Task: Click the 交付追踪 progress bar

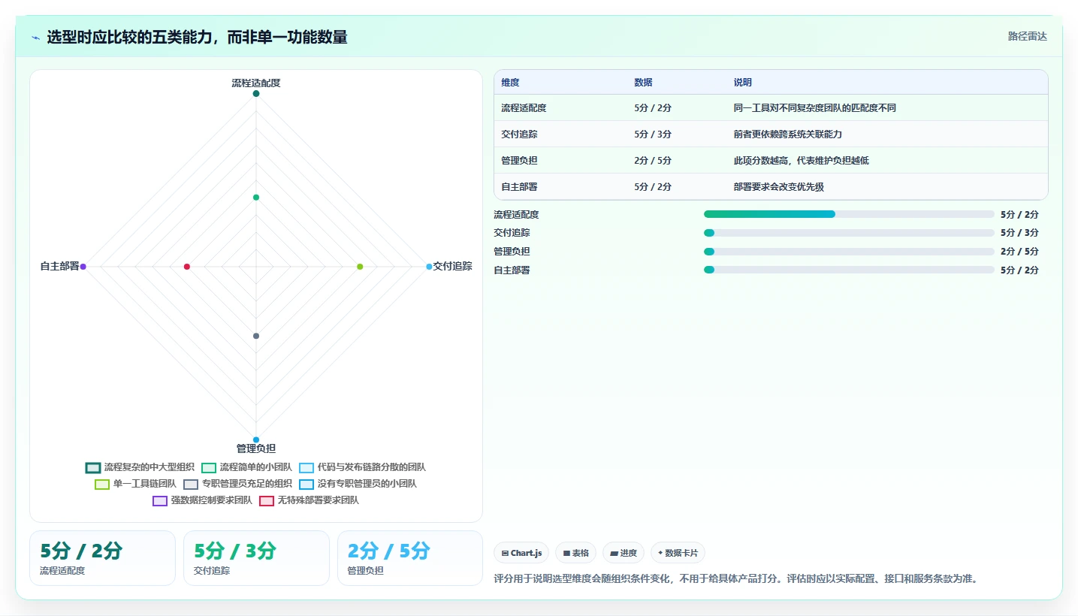Action: [849, 233]
